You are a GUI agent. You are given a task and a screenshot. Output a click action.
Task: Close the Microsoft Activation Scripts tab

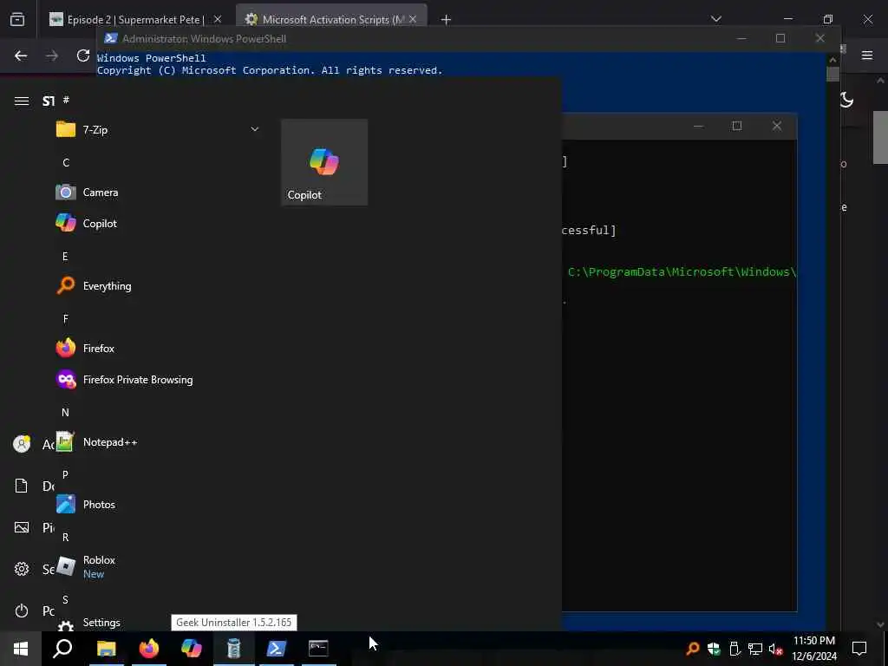[x=413, y=19]
